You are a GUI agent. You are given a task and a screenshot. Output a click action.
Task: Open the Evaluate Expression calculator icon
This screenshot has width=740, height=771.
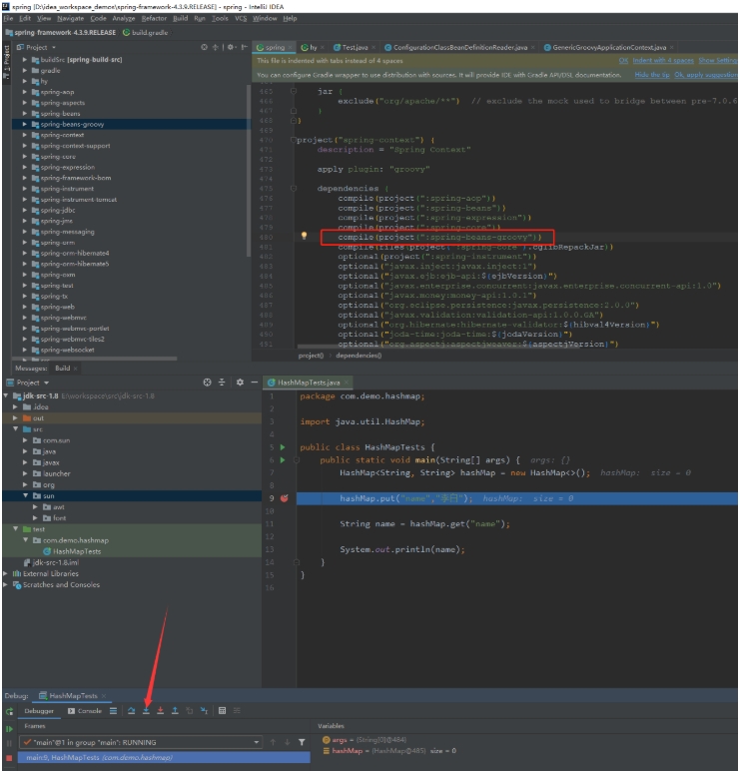coord(223,710)
